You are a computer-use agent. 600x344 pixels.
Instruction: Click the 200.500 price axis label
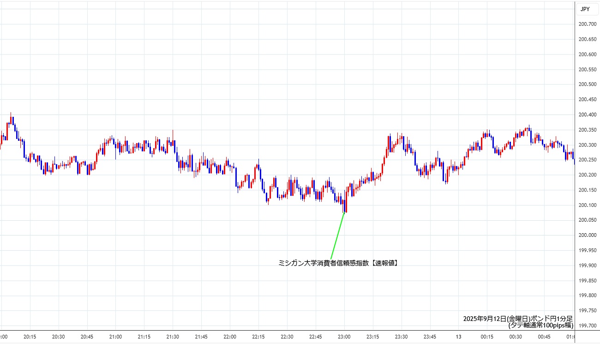click(x=587, y=84)
